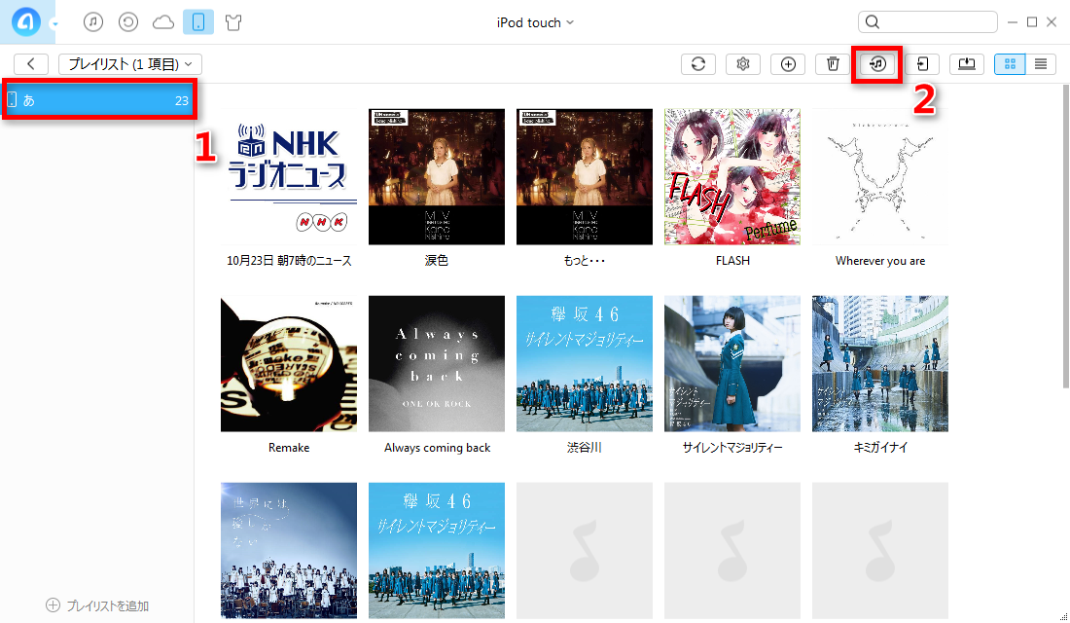1070x623 pixels.
Task: Delete selected items with trash icon
Action: coord(833,63)
